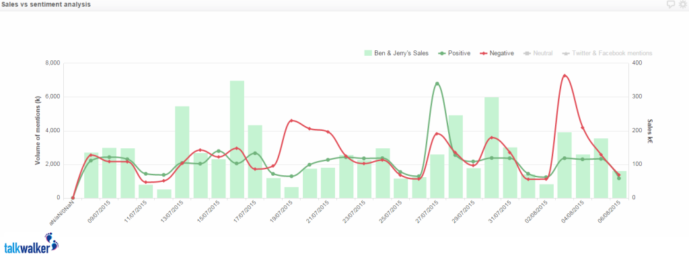The height and width of the screenshot is (257, 689).
Task: Click the Negative point at 19/07/2015
Action: [x=292, y=120]
